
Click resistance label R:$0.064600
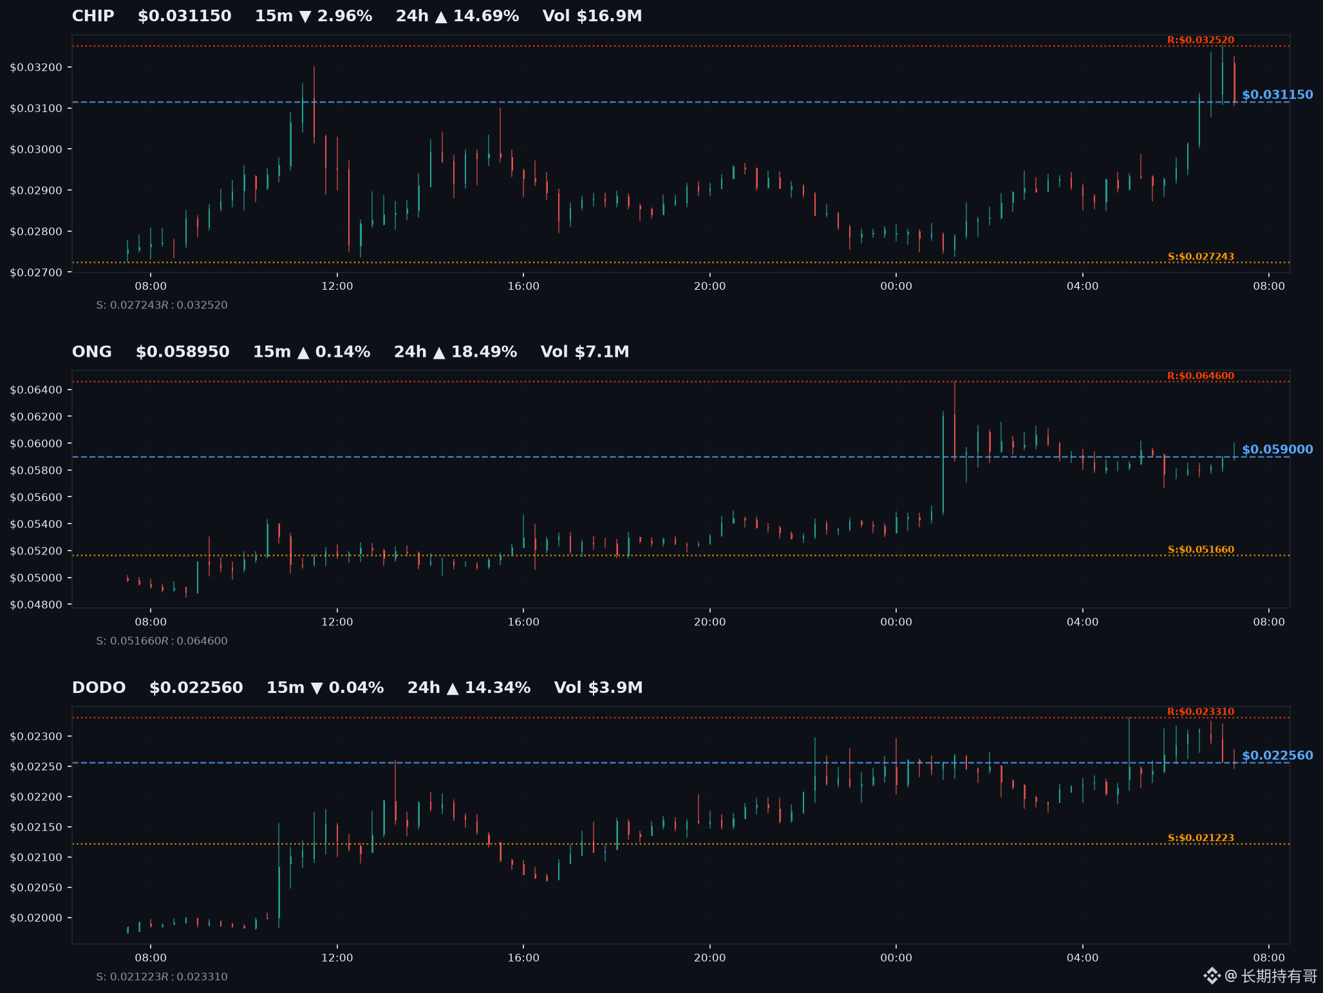coord(1201,376)
